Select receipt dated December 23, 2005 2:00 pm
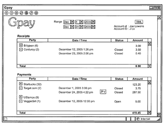The image size is (165, 127). (x=76, y=53)
